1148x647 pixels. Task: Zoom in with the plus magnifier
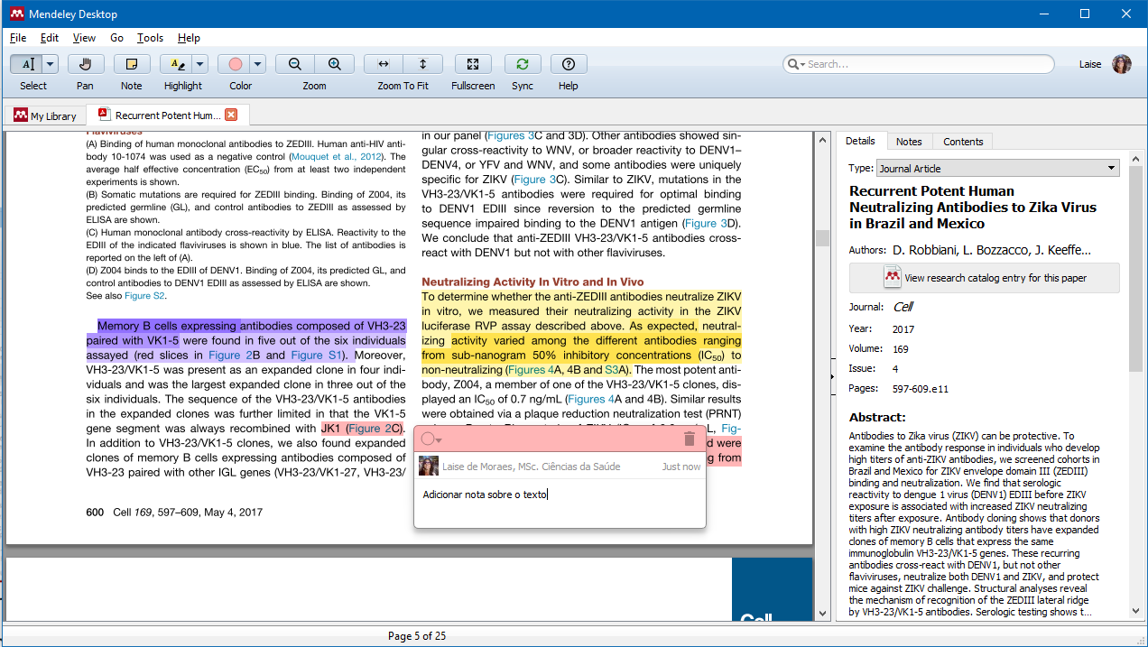click(x=334, y=64)
